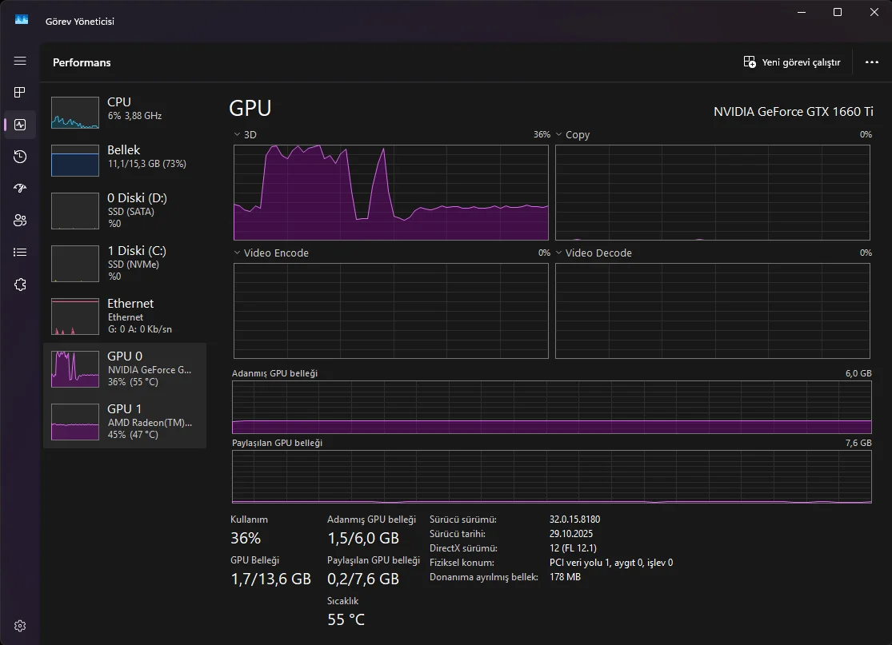Open the Video Encode graph dropdown
The image size is (892, 645).
[x=238, y=253]
